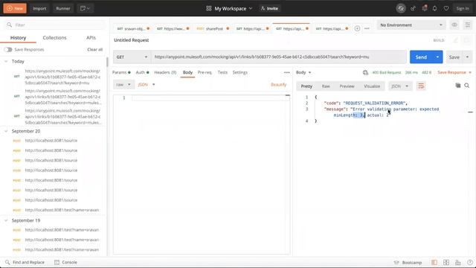
Task: Send the request
Action: tap(421, 57)
